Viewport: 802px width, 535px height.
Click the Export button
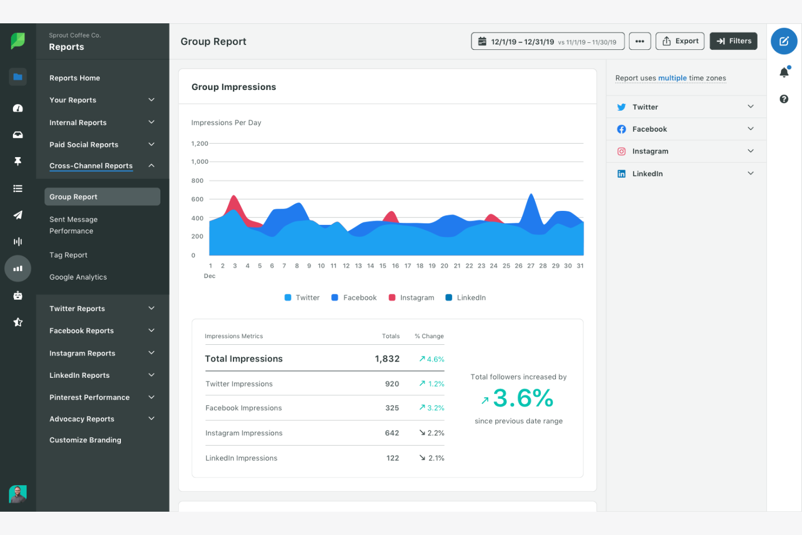(680, 41)
